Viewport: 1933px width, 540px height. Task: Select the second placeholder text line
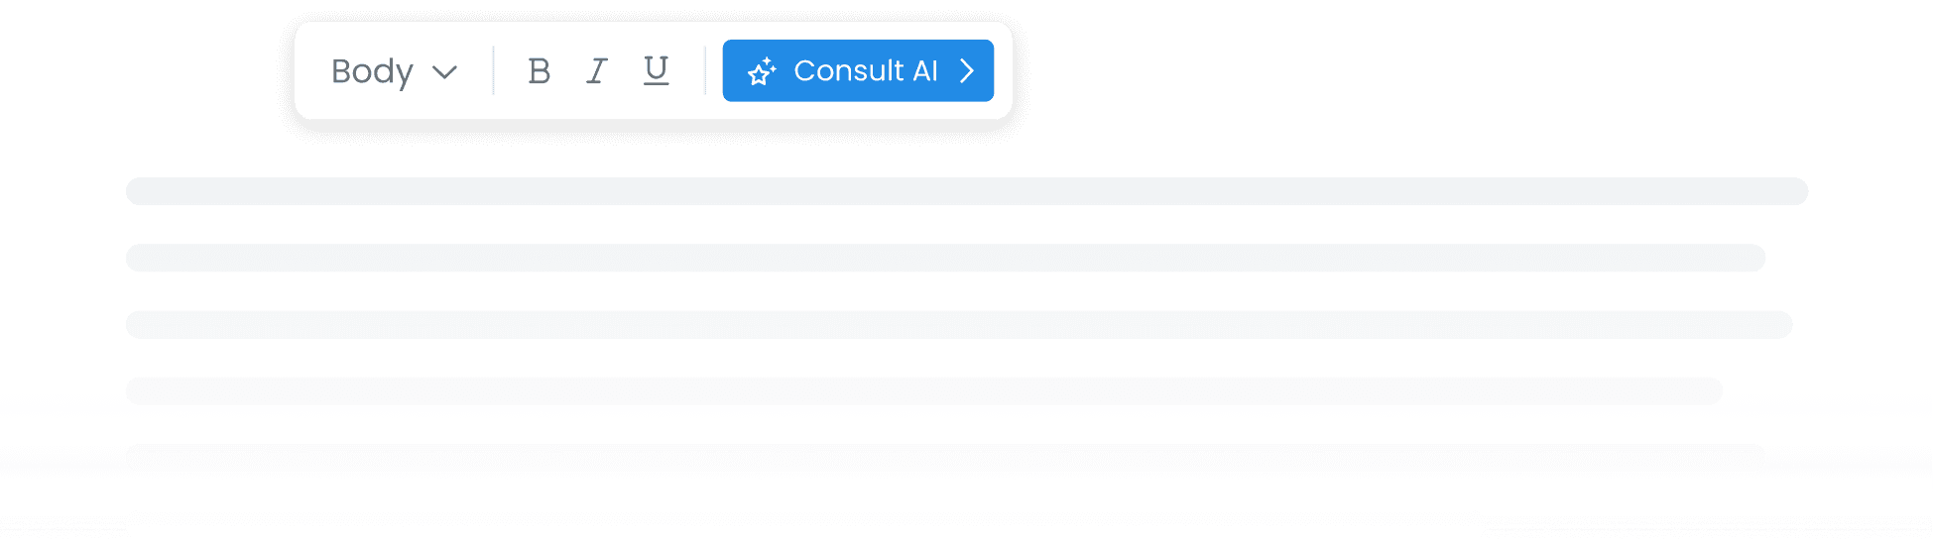[945, 258]
